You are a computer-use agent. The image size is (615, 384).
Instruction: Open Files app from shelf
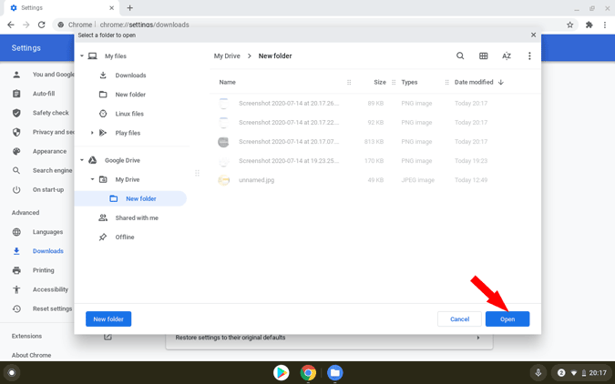point(335,373)
